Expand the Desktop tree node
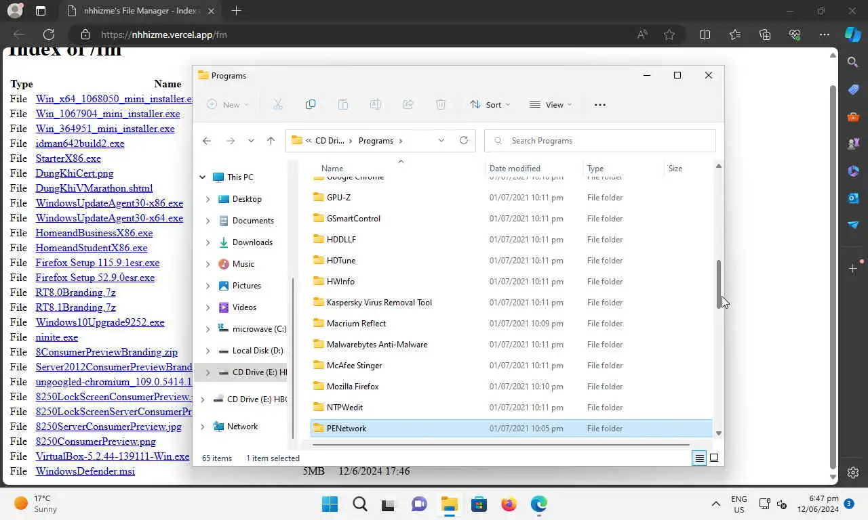The width and height of the screenshot is (868, 520). 208,199
